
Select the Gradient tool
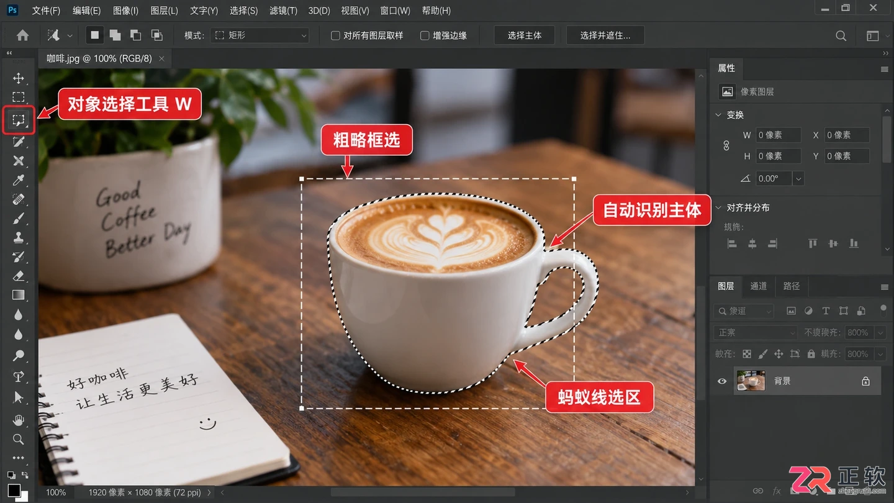coord(19,296)
